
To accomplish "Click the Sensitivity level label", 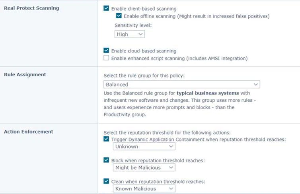I will (x=133, y=25).
